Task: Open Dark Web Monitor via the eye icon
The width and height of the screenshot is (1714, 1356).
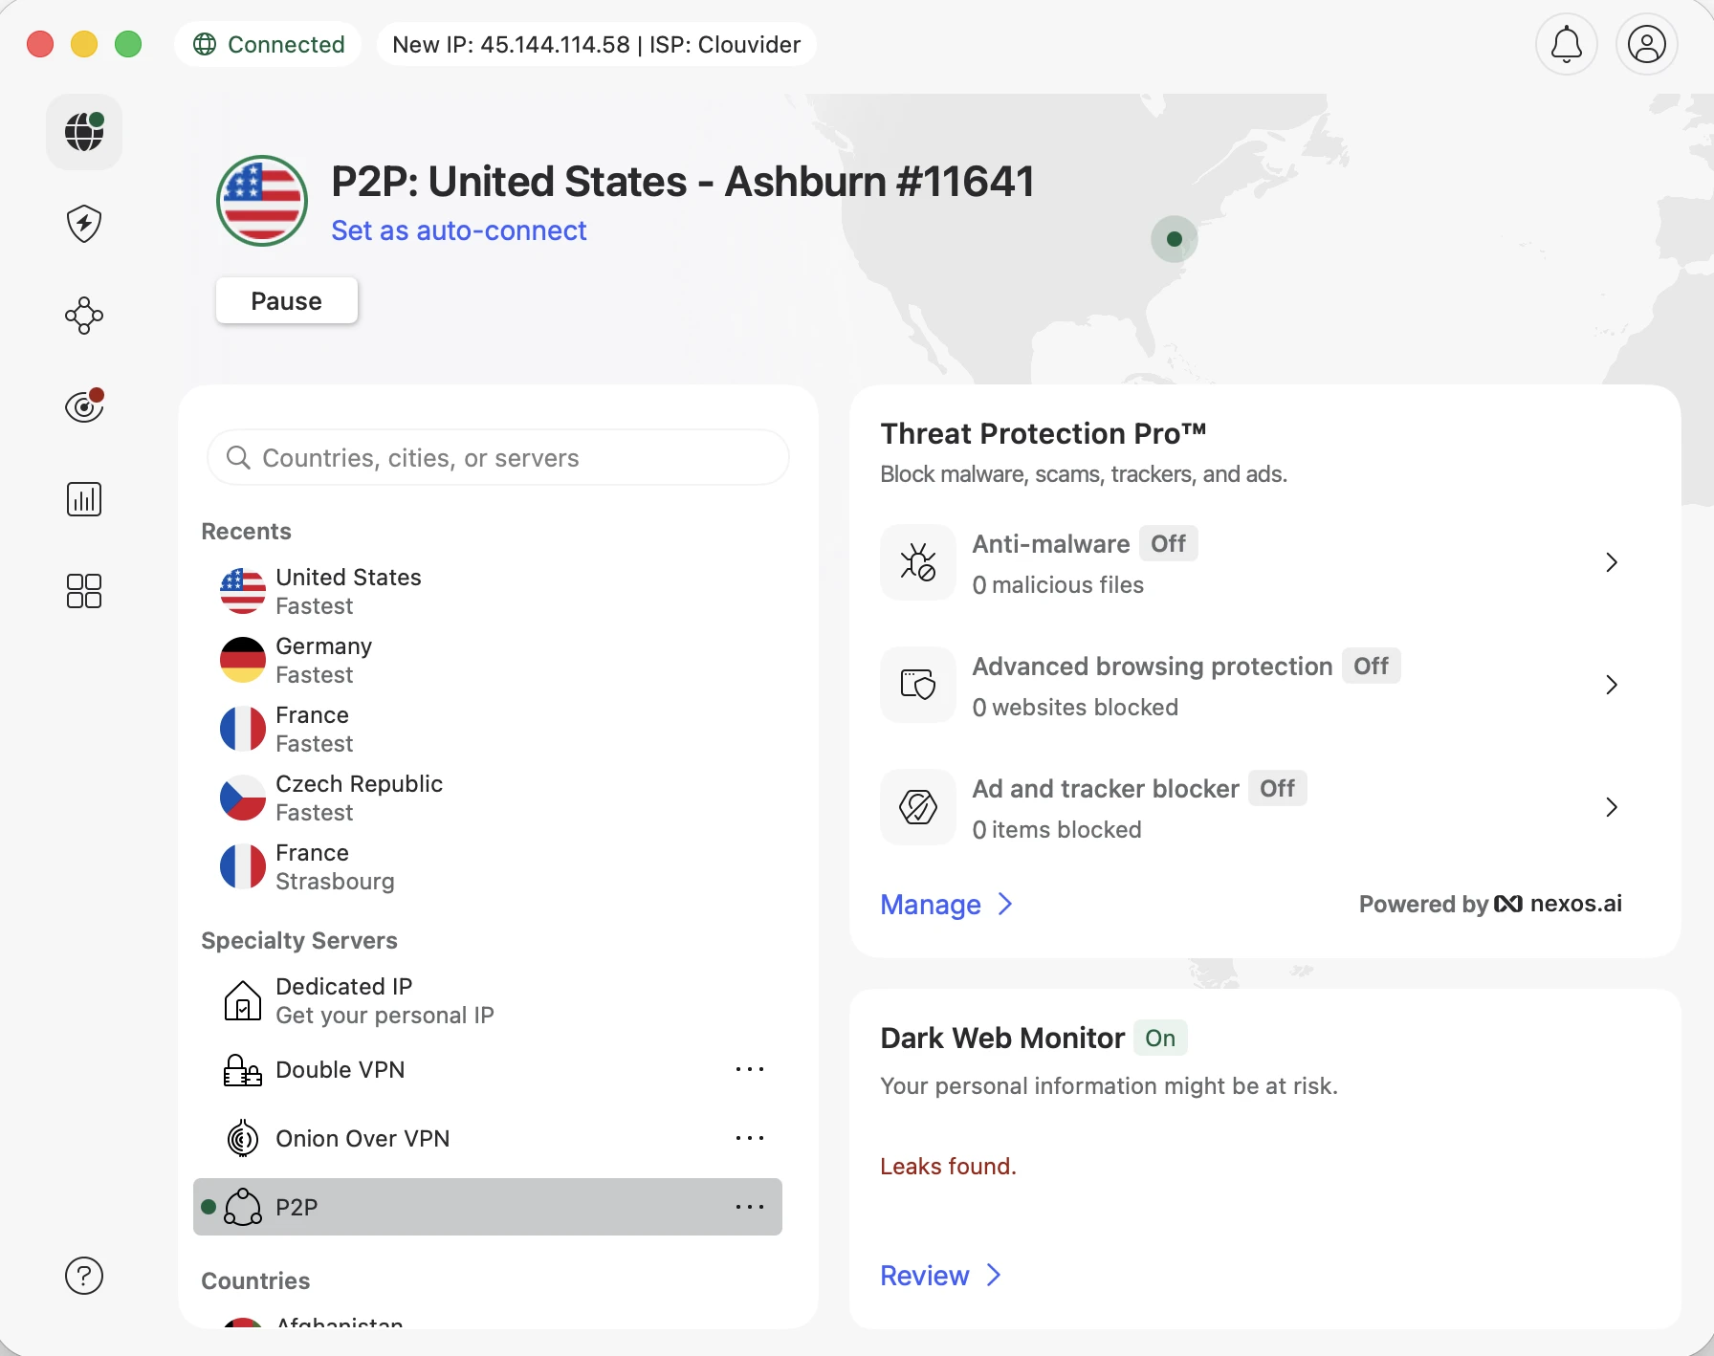Action: (x=83, y=405)
